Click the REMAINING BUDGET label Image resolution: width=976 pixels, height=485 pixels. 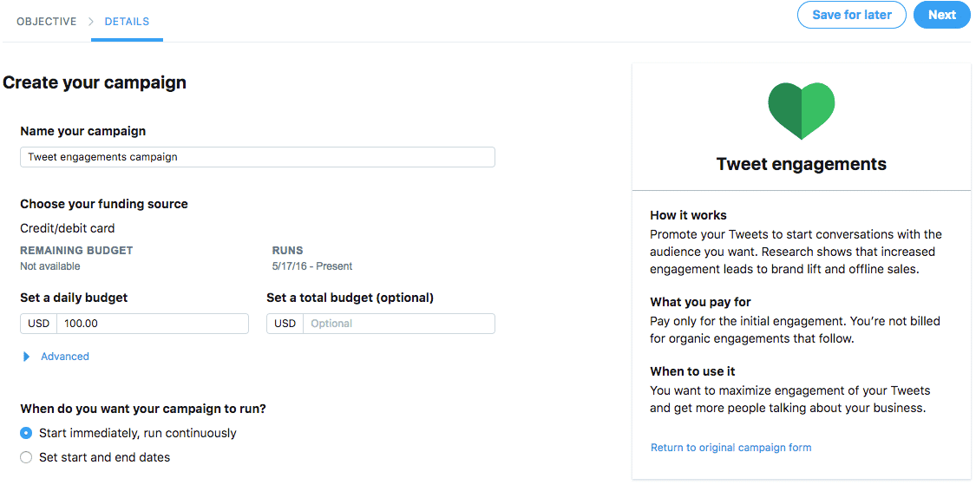[x=76, y=251]
